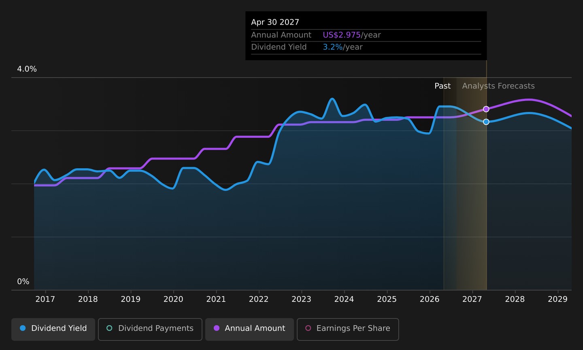Click the Dividend Yield label in tooltip
This screenshot has width=583, height=350.
coord(279,47)
